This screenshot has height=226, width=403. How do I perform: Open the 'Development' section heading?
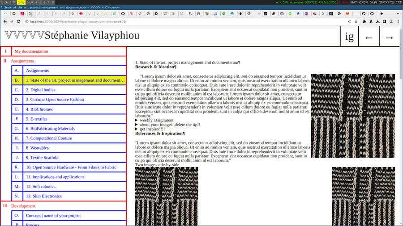point(23,206)
